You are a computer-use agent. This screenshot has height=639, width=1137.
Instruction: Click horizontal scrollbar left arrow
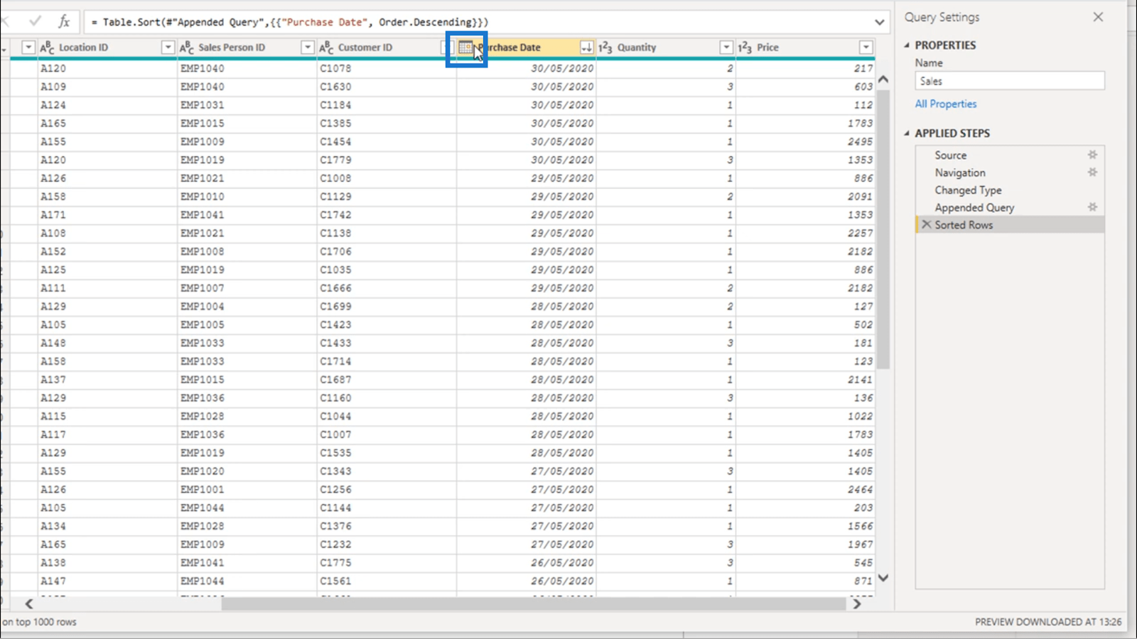click(x=29, y=603)
